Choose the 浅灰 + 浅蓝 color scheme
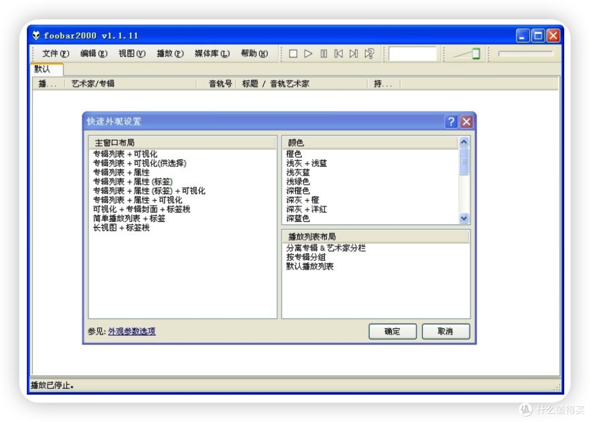The height and width of the screenshot is (422, 590). 306,163
